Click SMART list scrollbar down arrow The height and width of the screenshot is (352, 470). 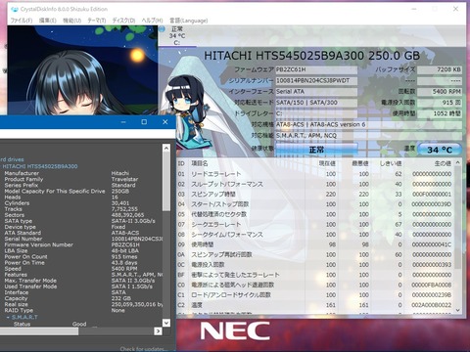(457, 310)
